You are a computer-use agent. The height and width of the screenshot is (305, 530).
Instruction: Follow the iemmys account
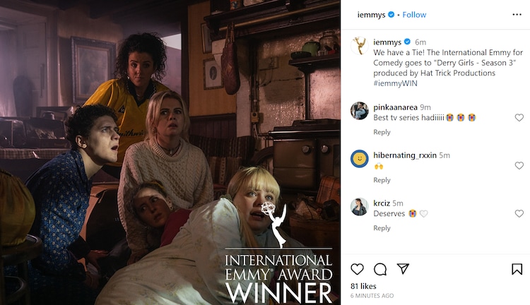pyautogui.click(x=414, y=15)
